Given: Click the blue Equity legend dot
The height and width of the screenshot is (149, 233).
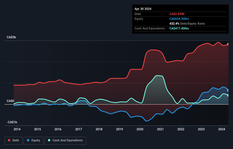Looking at the screenshot, I should [28, 140].
